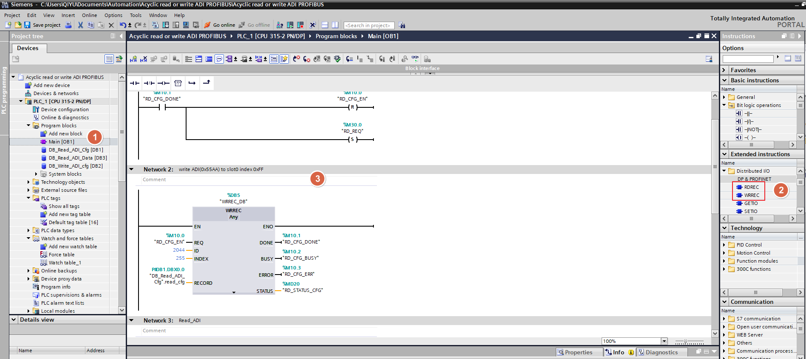Expand the System blocks folder

[x=36, y=174]
